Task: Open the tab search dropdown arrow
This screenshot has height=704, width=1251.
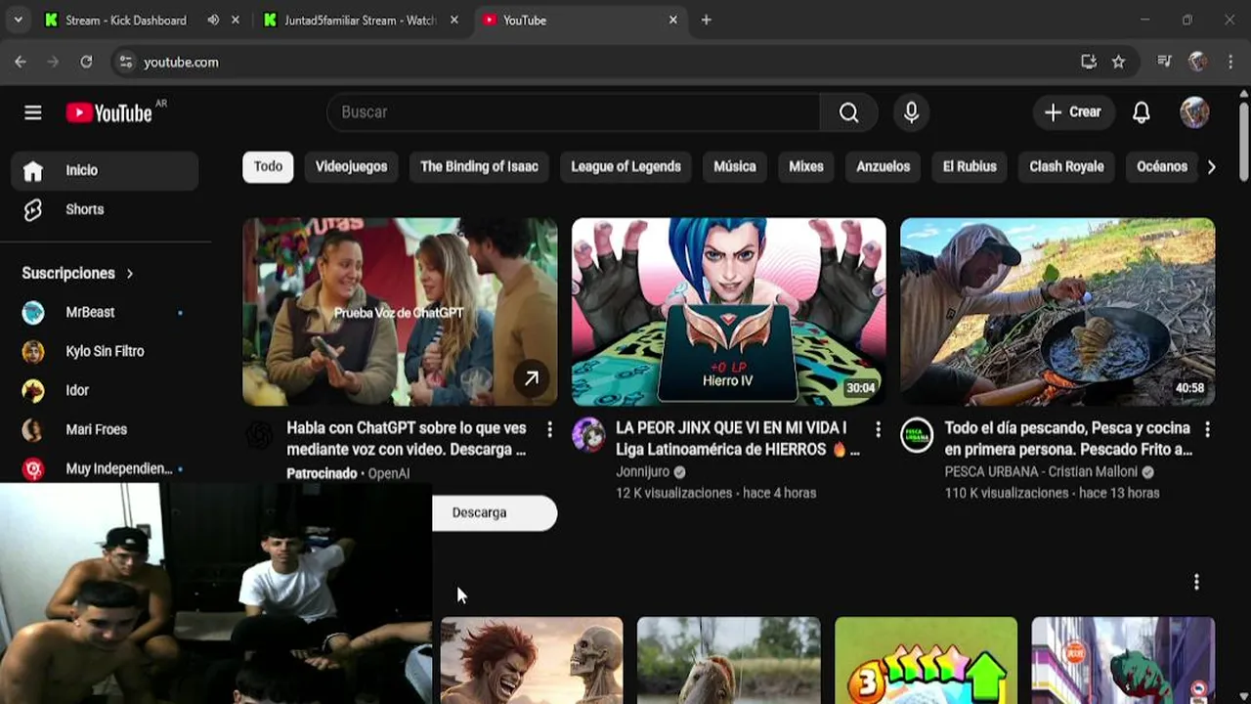Action: 18,20
